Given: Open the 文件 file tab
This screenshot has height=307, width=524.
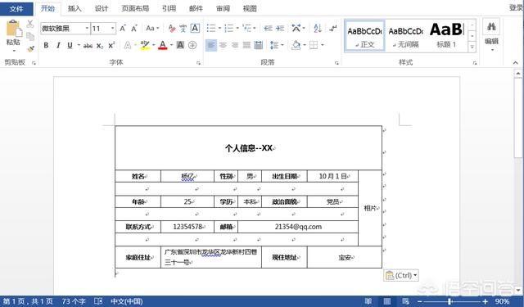Looking at the screenshot, I should click(16, 9).
